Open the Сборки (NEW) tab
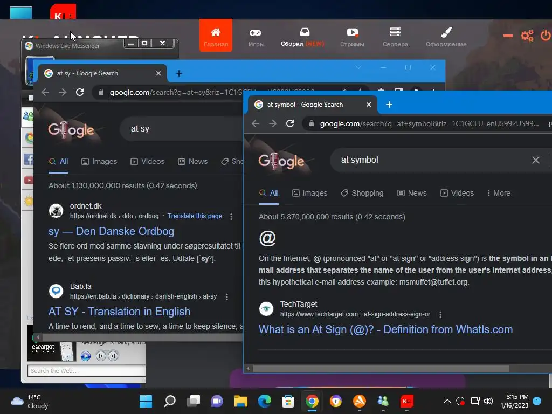 point(302,37)
